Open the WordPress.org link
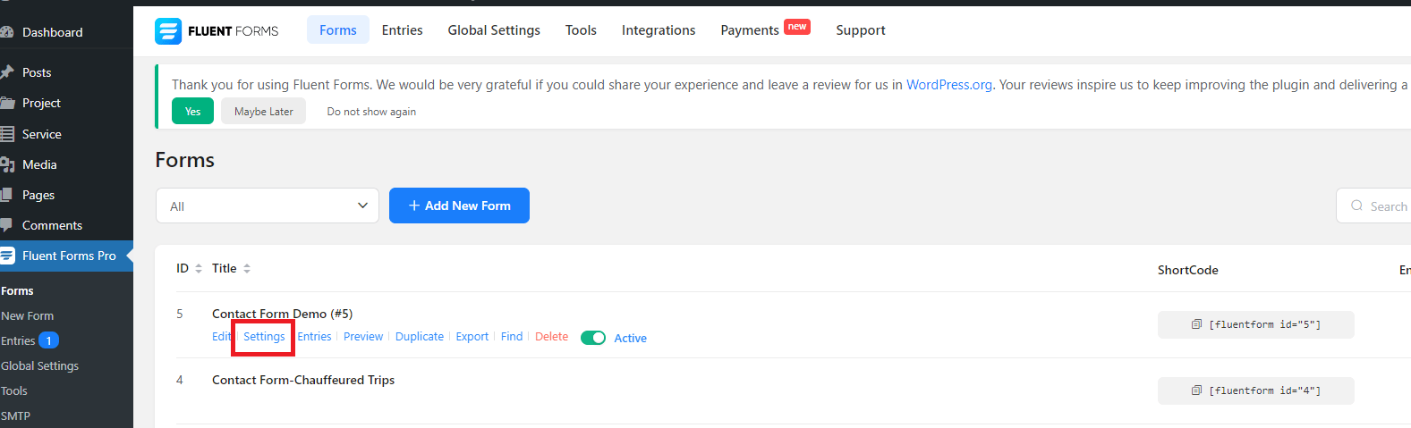This screenshot has height=428, width=1411. (x=949, y=85)
